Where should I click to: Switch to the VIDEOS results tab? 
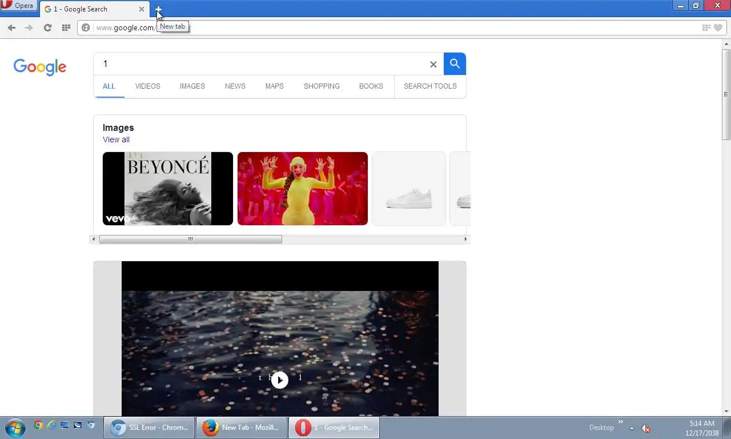point(147,86)
